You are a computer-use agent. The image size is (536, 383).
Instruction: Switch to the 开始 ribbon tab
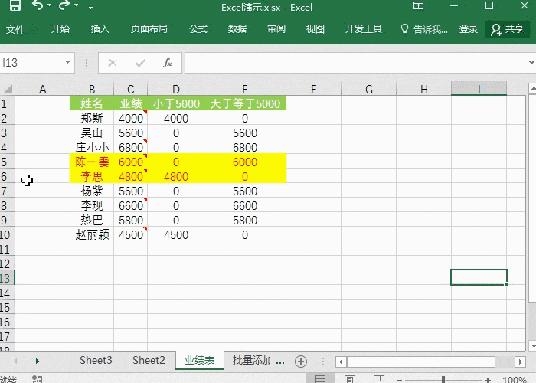coord(60,29)
